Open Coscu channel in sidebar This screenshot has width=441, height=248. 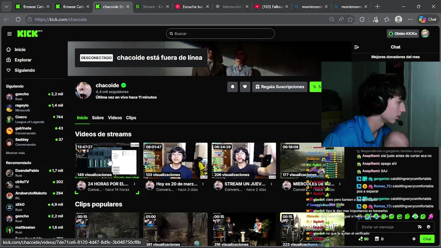(34, 119)
